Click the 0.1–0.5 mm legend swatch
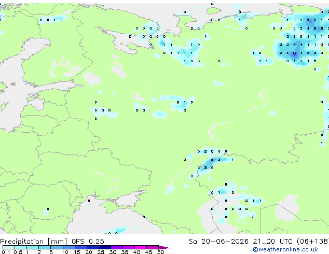 [x=9, y=247]
